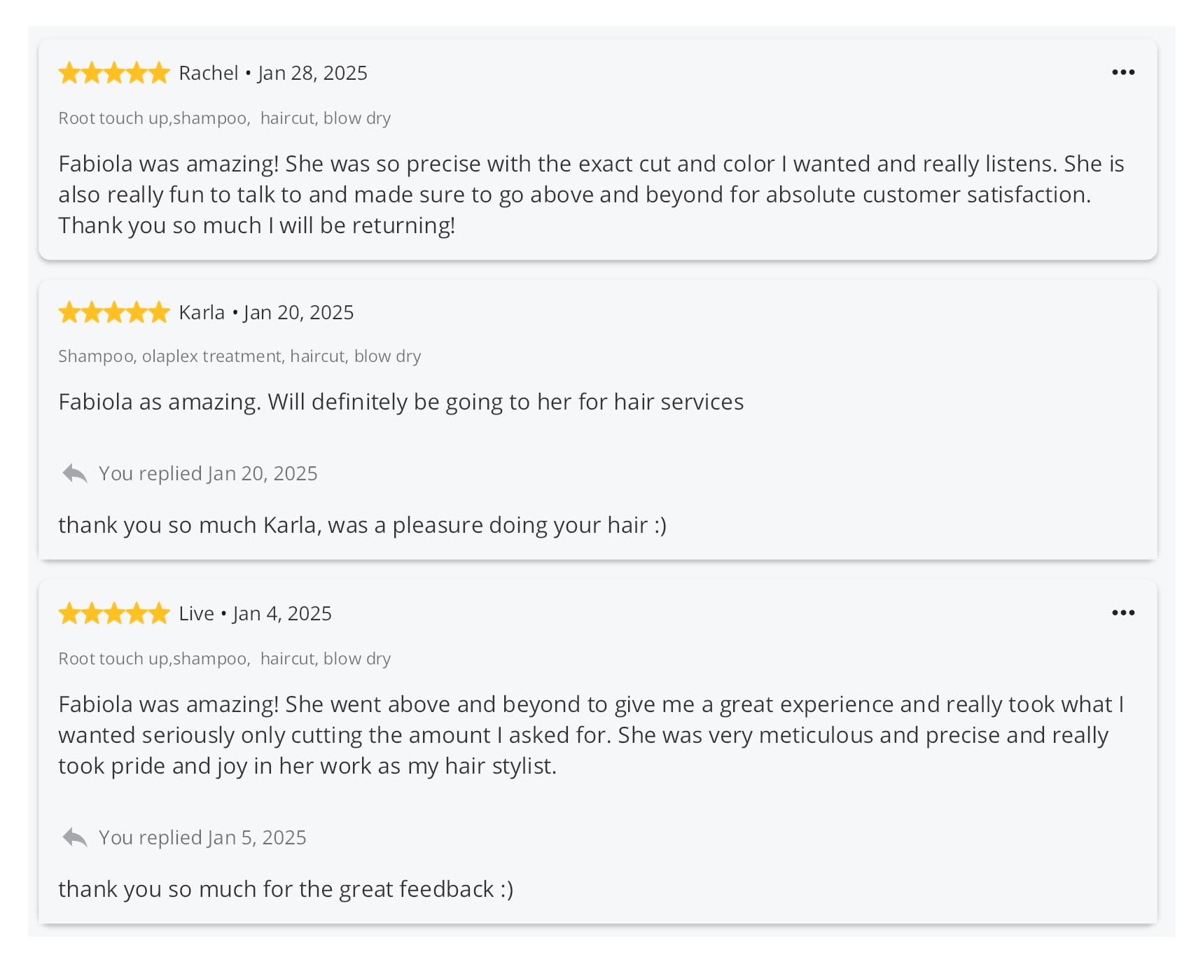Click the reply arrow icon dated Jan 5
Viewport: 1203px width, 962px height.
pyautogui.click(x=74, y=837)
